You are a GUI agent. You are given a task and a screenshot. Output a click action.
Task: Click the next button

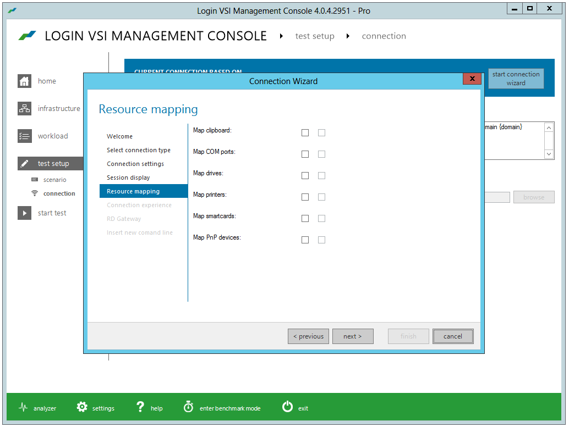click(353, 336)
